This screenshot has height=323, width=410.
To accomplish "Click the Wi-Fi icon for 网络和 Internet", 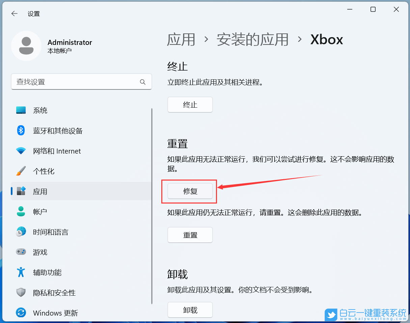I will coord(21,151).
